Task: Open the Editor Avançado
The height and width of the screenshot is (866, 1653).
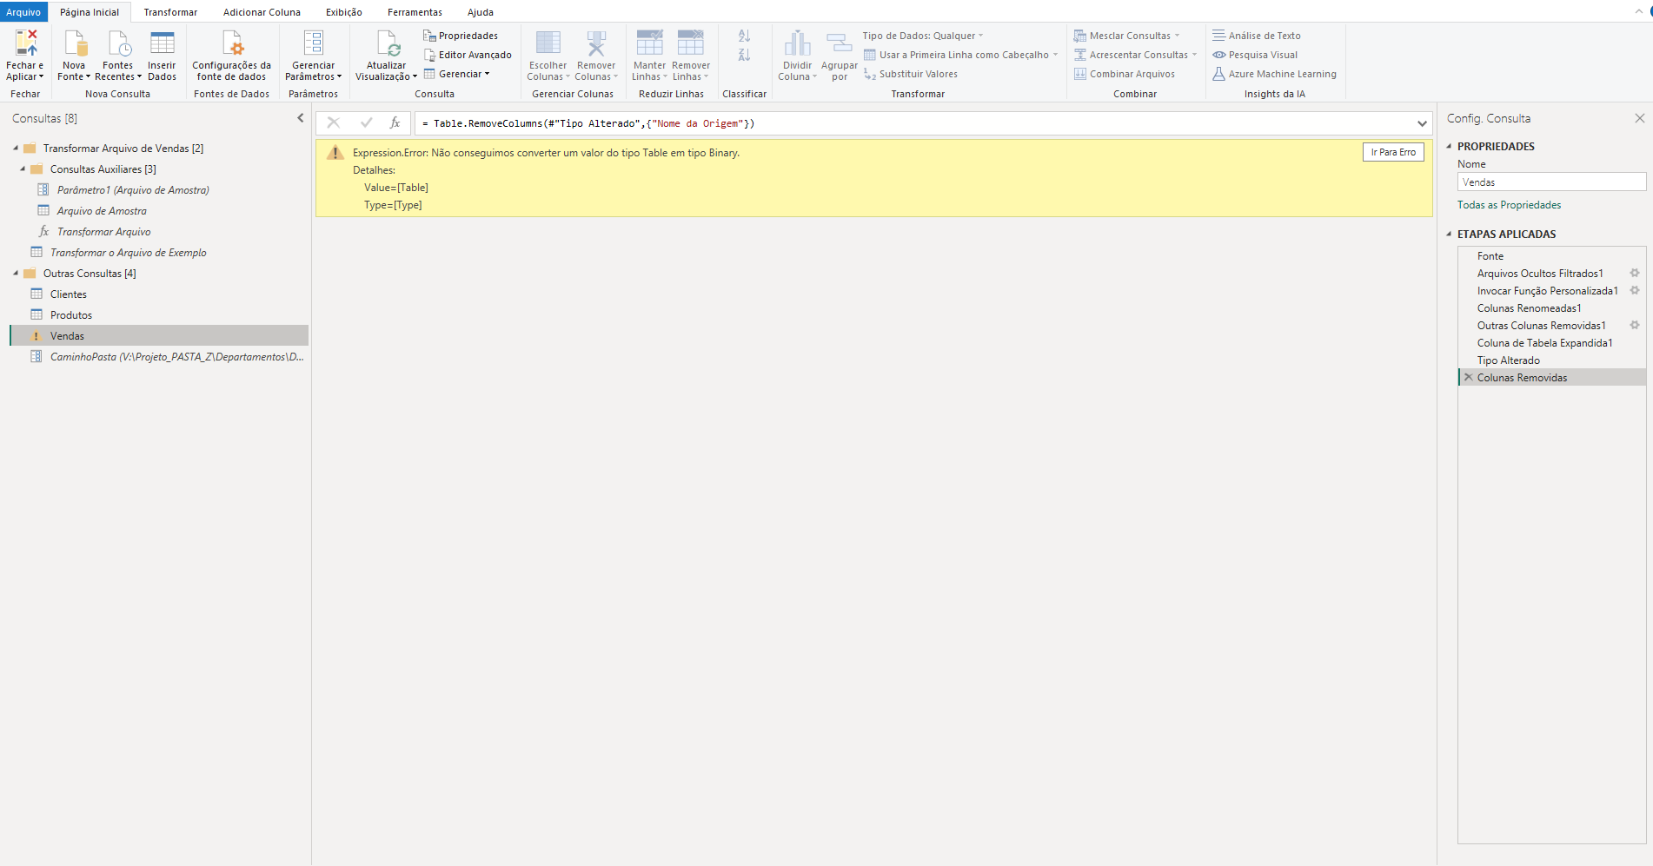Action: (468, 55)
